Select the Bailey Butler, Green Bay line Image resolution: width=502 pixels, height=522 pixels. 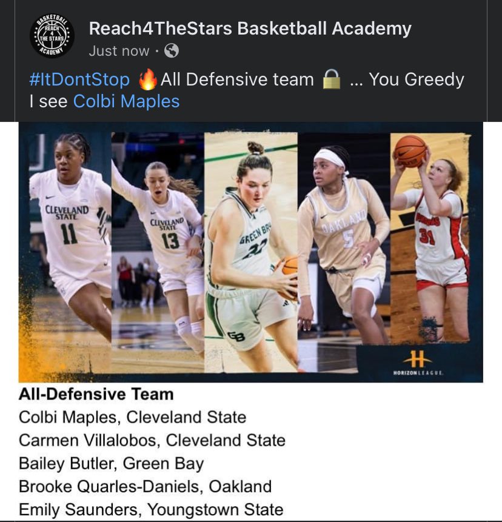(111, 463)
